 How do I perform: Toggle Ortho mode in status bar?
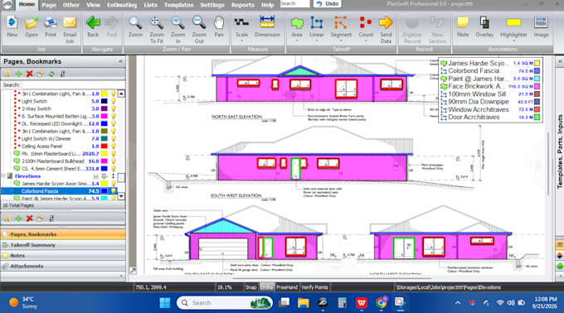tap(266, 287)
